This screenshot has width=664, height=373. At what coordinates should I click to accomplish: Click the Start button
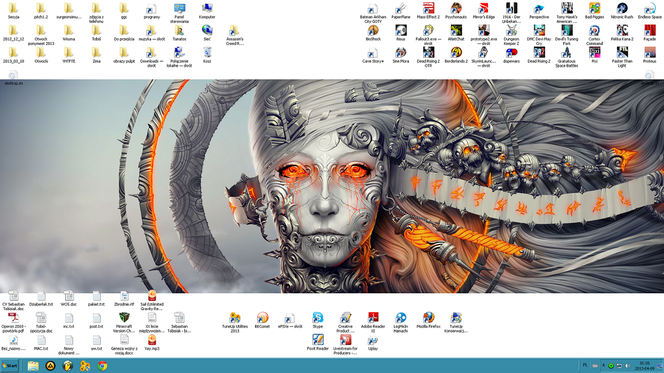[10, 365]
